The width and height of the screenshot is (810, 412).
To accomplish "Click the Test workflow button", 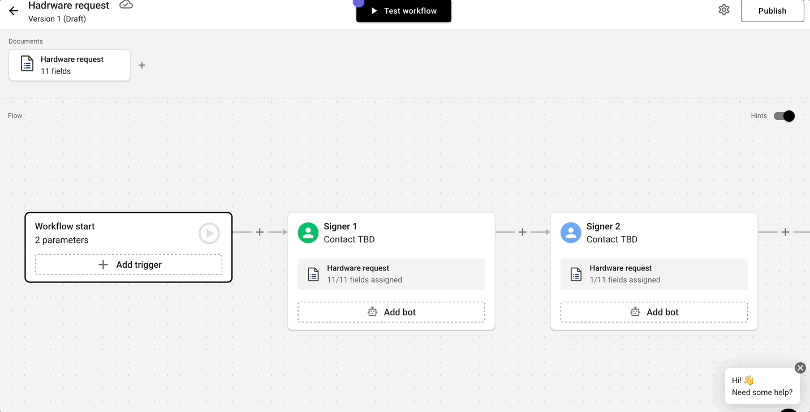I will [404, 11].
